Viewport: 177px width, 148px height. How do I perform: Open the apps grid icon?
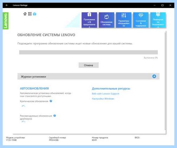click(x=30, y=14)
